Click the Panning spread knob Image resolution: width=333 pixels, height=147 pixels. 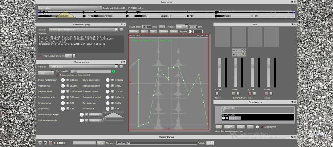pyautogui.click(x=108, y=103)
